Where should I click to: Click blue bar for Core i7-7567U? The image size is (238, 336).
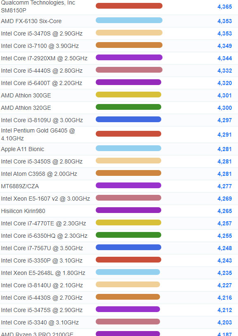click(x=128, y=247)
